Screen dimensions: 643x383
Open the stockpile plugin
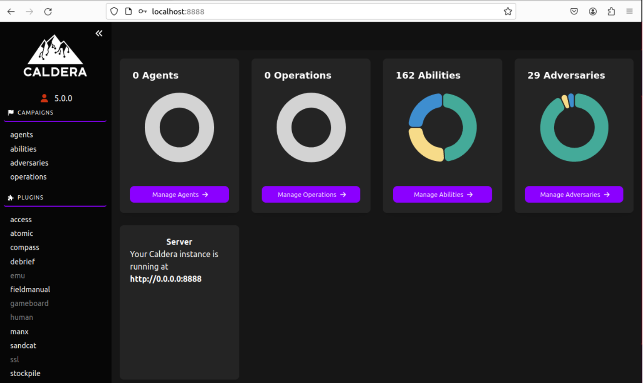click(x=25, y=373)
